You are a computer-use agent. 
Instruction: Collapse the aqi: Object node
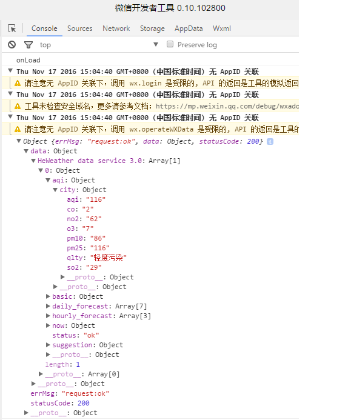tap(48, 180)
